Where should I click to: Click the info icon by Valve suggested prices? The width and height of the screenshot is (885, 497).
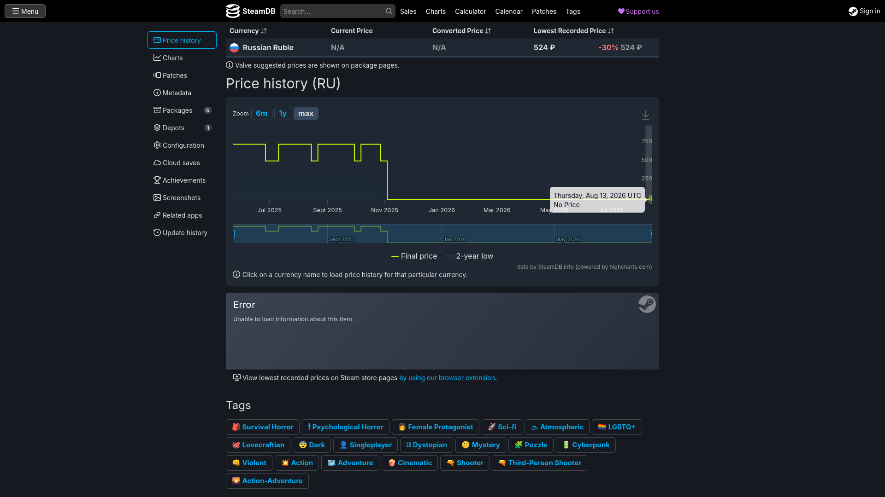point(230,65)
